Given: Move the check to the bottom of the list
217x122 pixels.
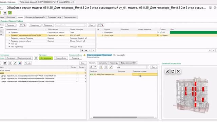Looking at the screenshot, I should (94, 50).
